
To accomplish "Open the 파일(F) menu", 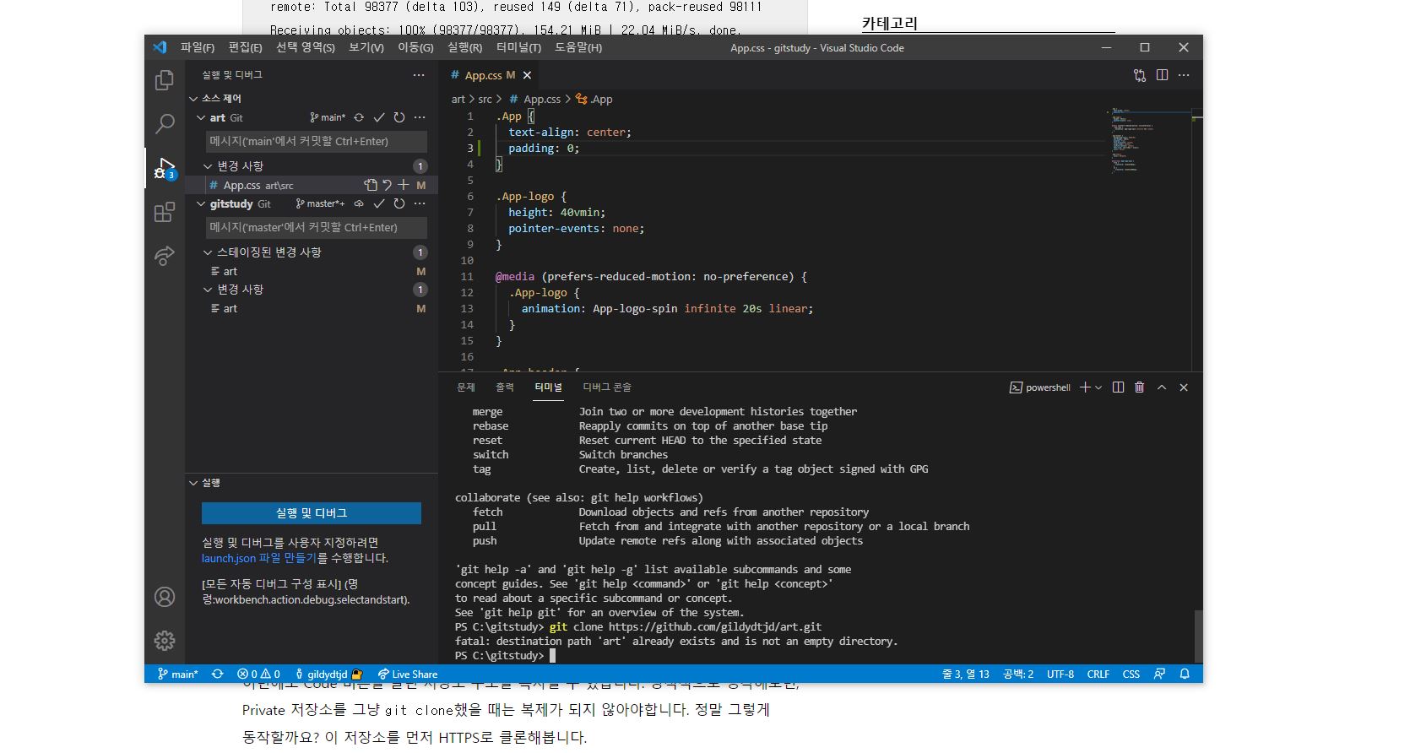I will click(x=198, y=47).
